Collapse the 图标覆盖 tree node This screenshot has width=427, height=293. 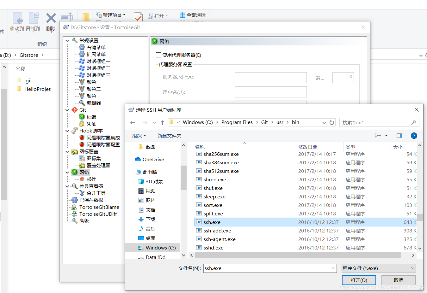pos(67,151)
